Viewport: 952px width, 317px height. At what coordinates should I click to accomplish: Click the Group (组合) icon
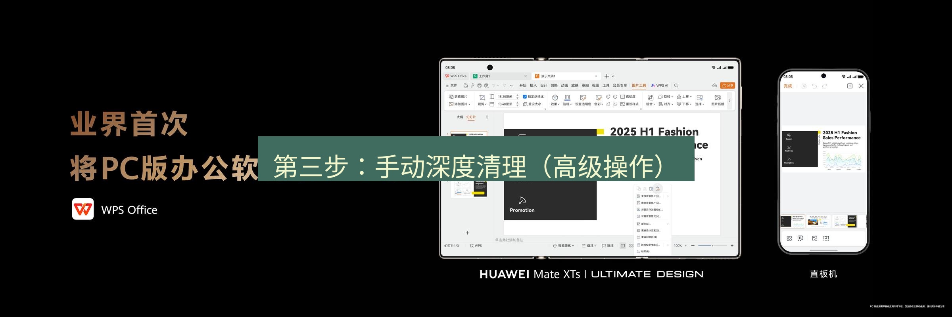650,97
